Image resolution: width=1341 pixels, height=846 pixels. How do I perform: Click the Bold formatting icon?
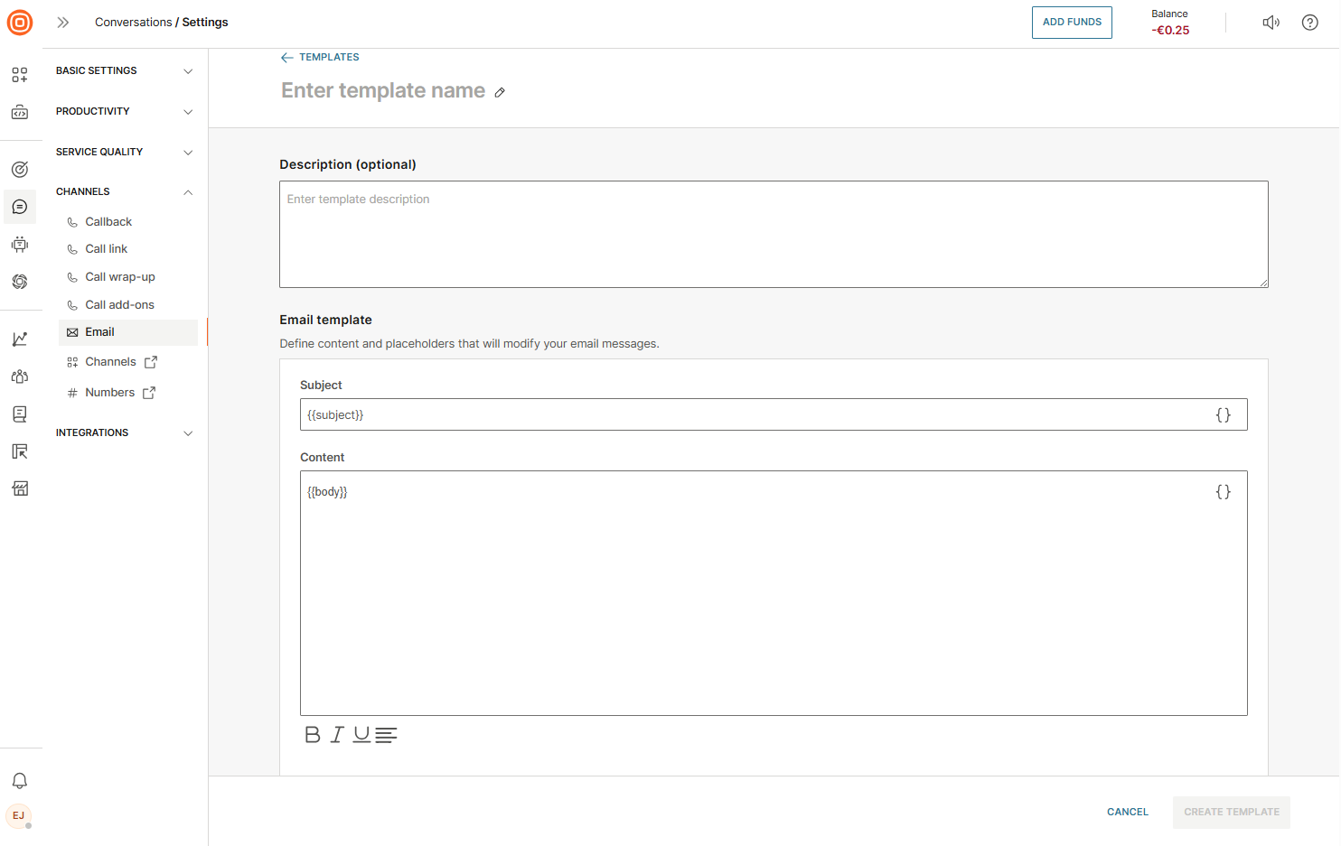tap(313, 735)
